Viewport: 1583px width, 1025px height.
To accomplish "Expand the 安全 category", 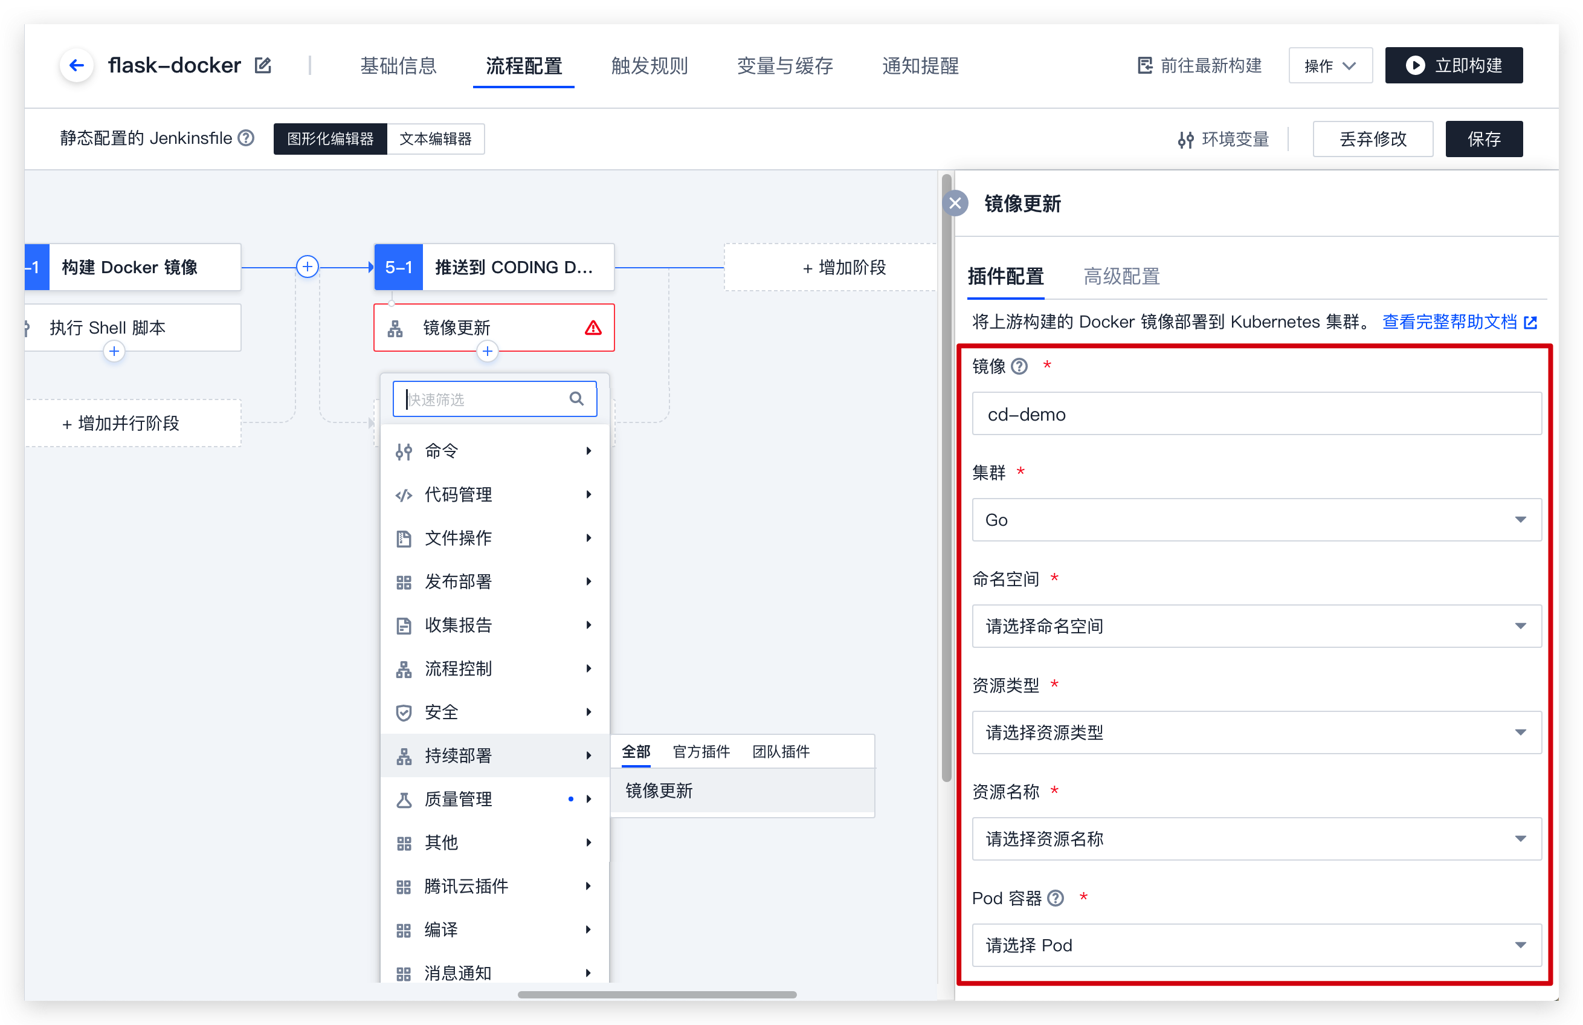I will pyautogui.click(x=494, y=712).
